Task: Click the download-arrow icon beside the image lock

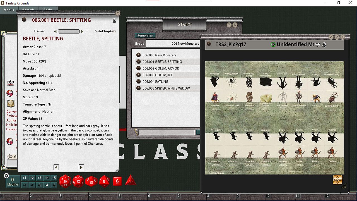Action: pos(318,45)
